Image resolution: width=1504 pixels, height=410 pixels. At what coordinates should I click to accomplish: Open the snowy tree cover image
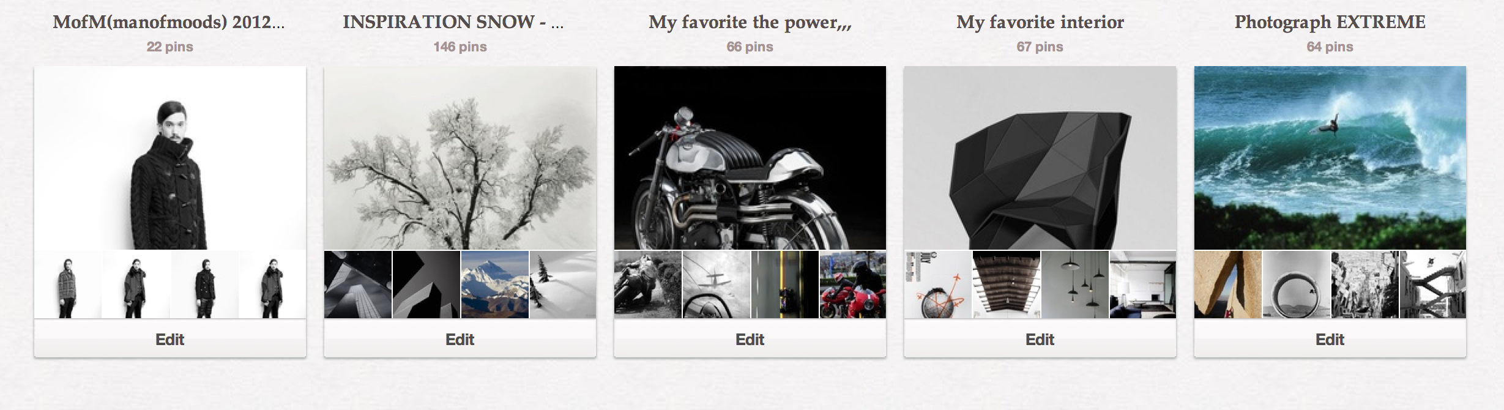tap(460, 158)
